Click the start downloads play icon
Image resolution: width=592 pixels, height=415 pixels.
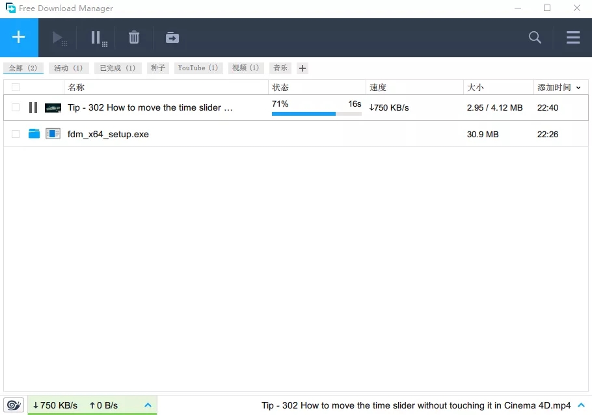pyautogui.click(x=59, y=38)
